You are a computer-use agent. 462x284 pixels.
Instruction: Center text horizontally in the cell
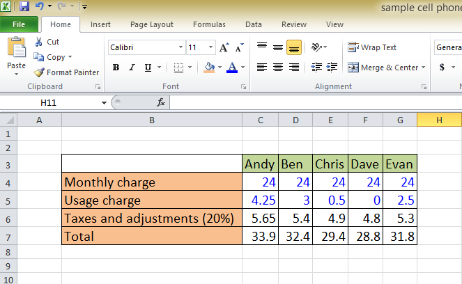point(277,68)
